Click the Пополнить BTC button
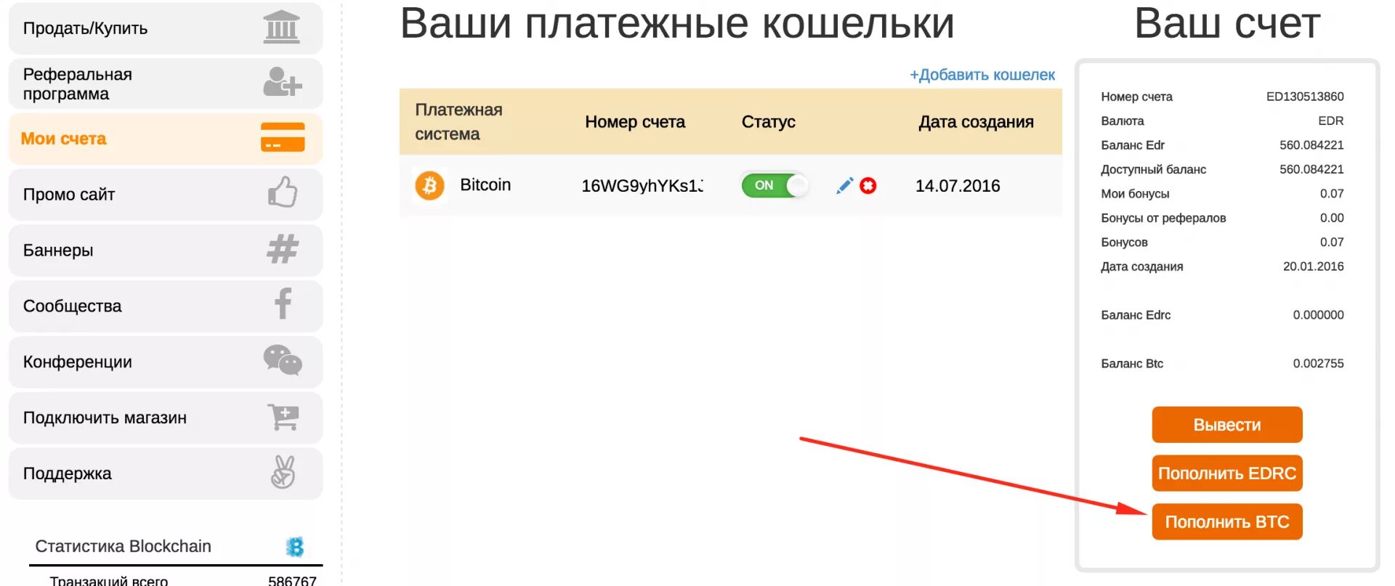This screenshot has height=586, width=1395. (x=1227, y=522)
